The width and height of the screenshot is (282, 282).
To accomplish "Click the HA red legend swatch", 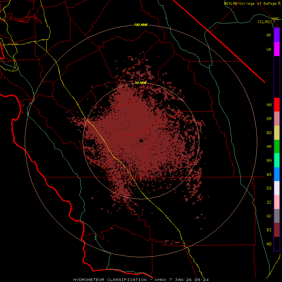I will [x=277, y=105].
